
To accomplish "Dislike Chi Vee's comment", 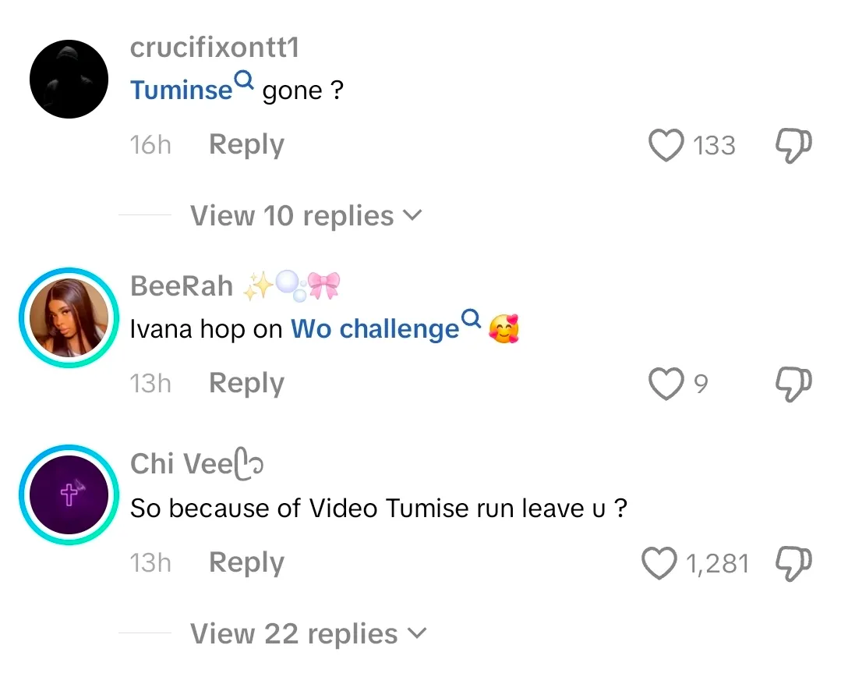I will [x=794, y=563].
